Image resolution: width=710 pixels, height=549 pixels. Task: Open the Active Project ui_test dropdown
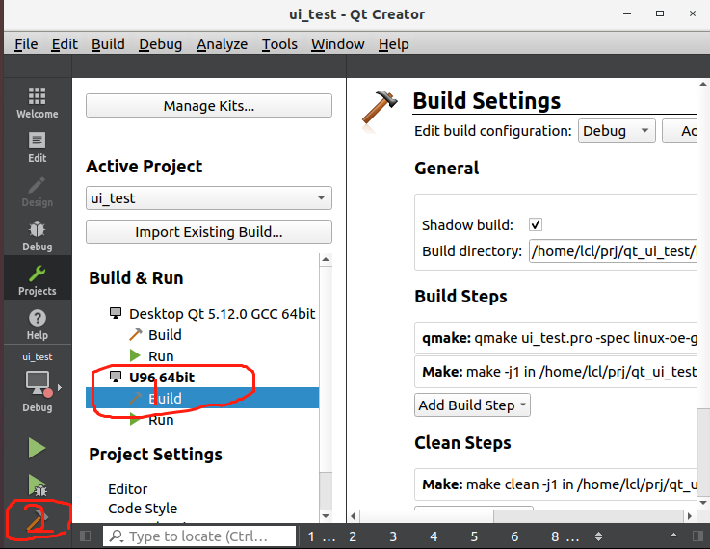[x=209, y=197]
